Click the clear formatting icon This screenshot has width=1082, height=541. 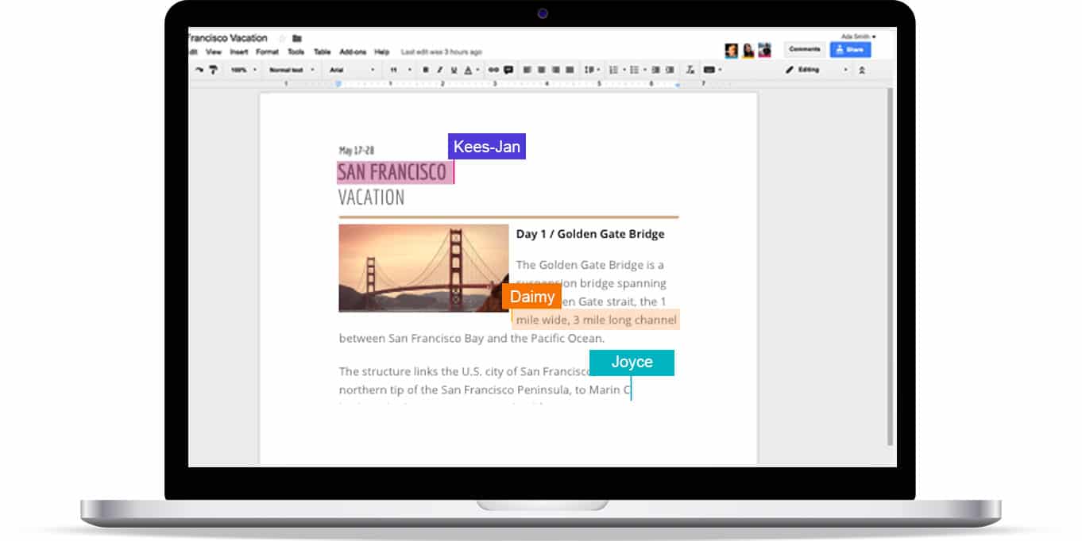(x=690, y=70)
